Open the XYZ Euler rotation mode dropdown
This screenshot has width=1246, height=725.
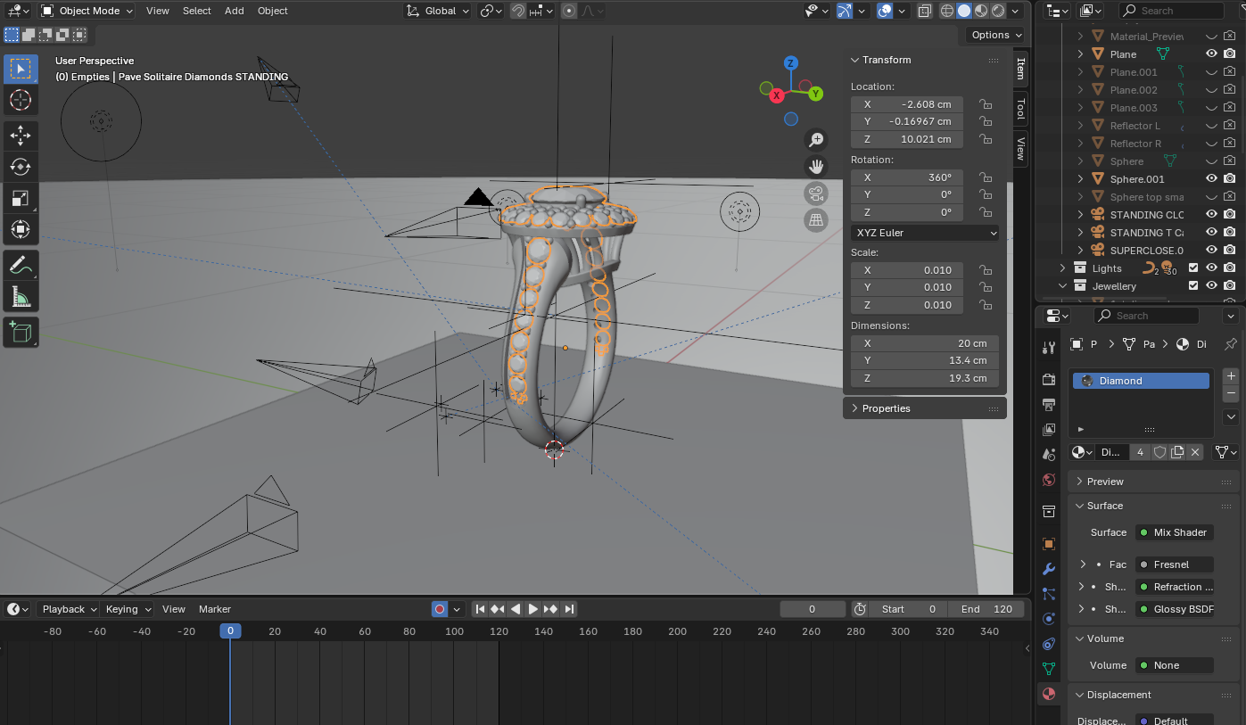pos(925,233)
